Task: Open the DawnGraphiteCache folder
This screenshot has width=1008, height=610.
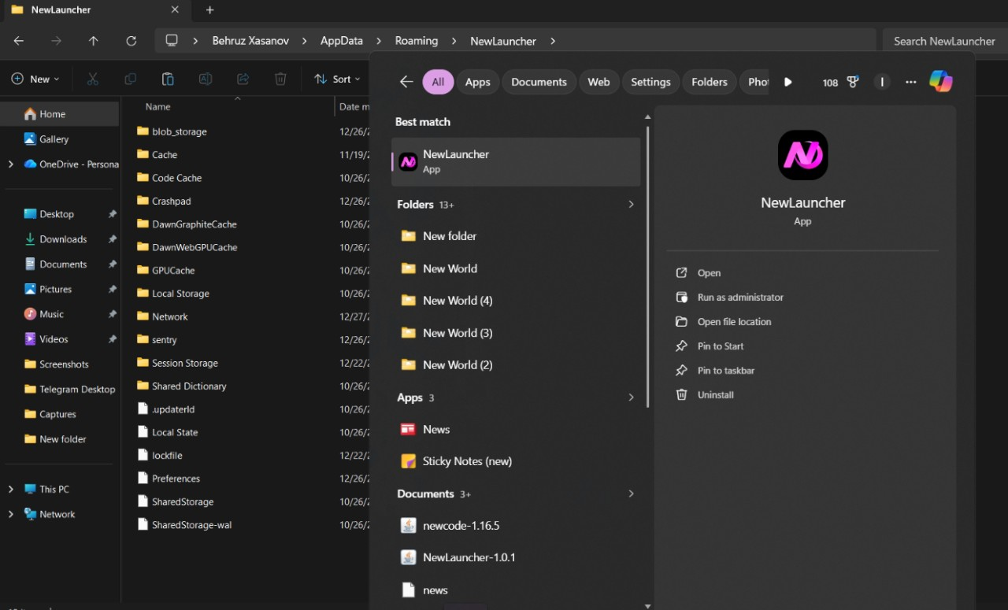Action: coord(194,224)
